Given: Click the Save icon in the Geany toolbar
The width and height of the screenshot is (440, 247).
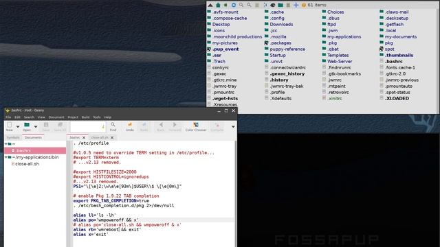Looking at the screenshot, I should [x=46, y=126].
